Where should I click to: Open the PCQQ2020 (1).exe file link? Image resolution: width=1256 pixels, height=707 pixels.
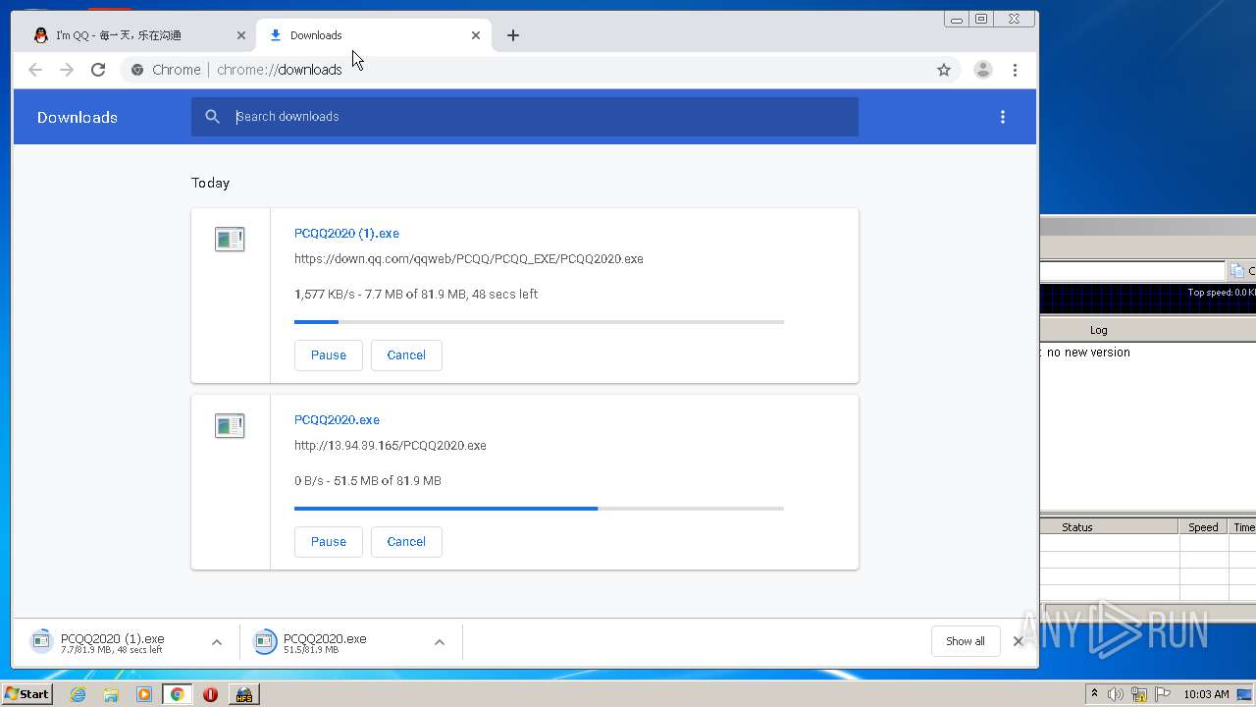pyautogui.click(x=346, y=234)
